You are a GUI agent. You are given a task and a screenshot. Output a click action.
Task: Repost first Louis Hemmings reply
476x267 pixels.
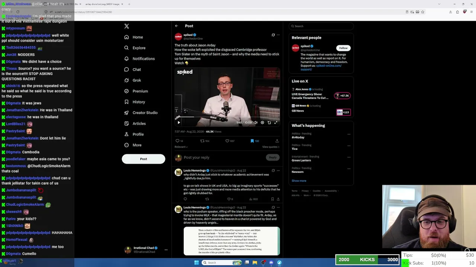click(x=207, y=199)
